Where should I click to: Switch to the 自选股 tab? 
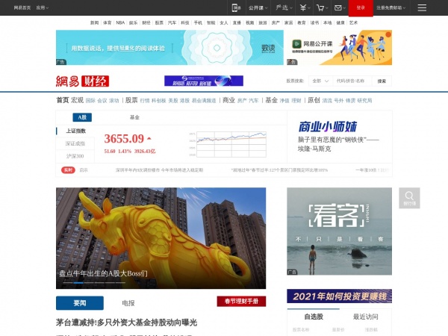point(314,317)
